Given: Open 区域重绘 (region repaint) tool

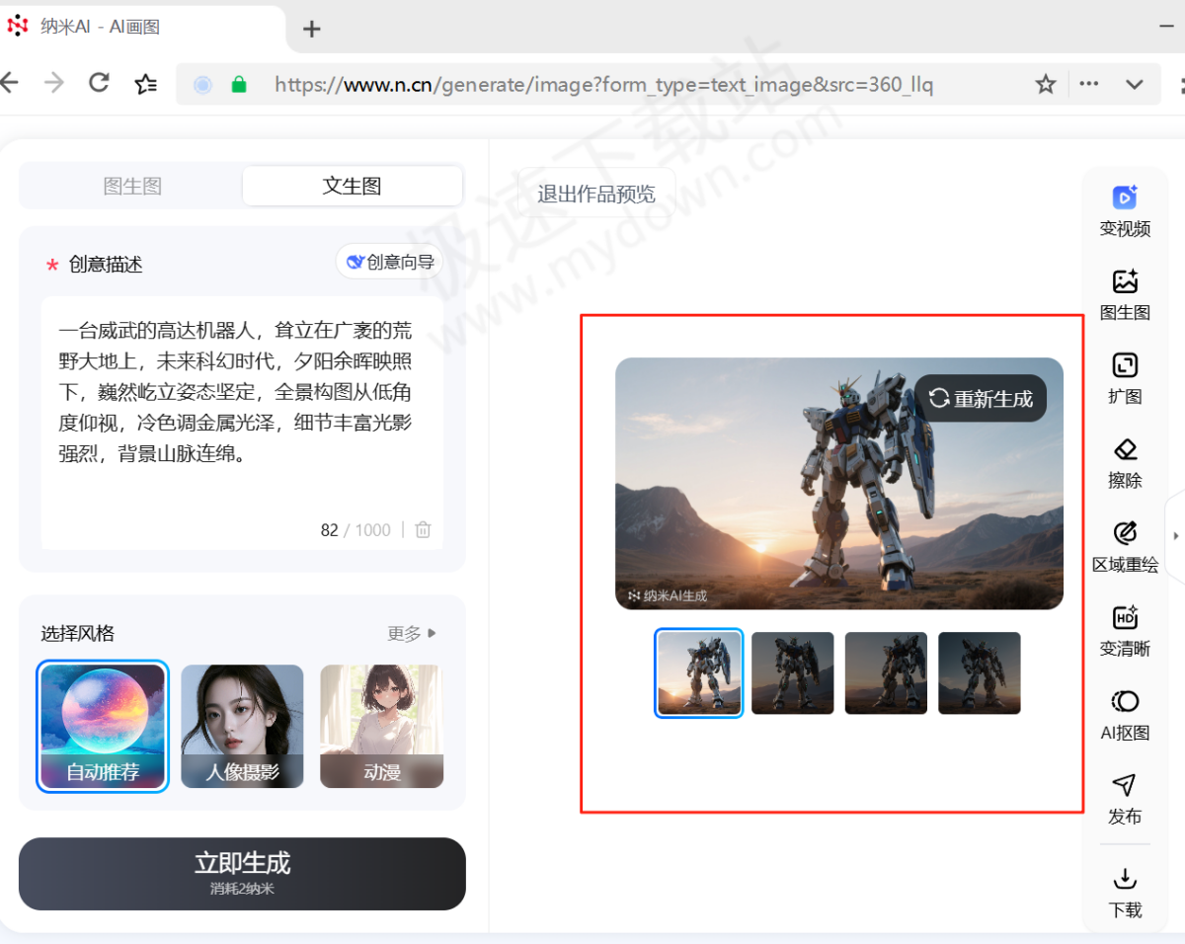Looking at the screenshot, I should (1125, 544).
